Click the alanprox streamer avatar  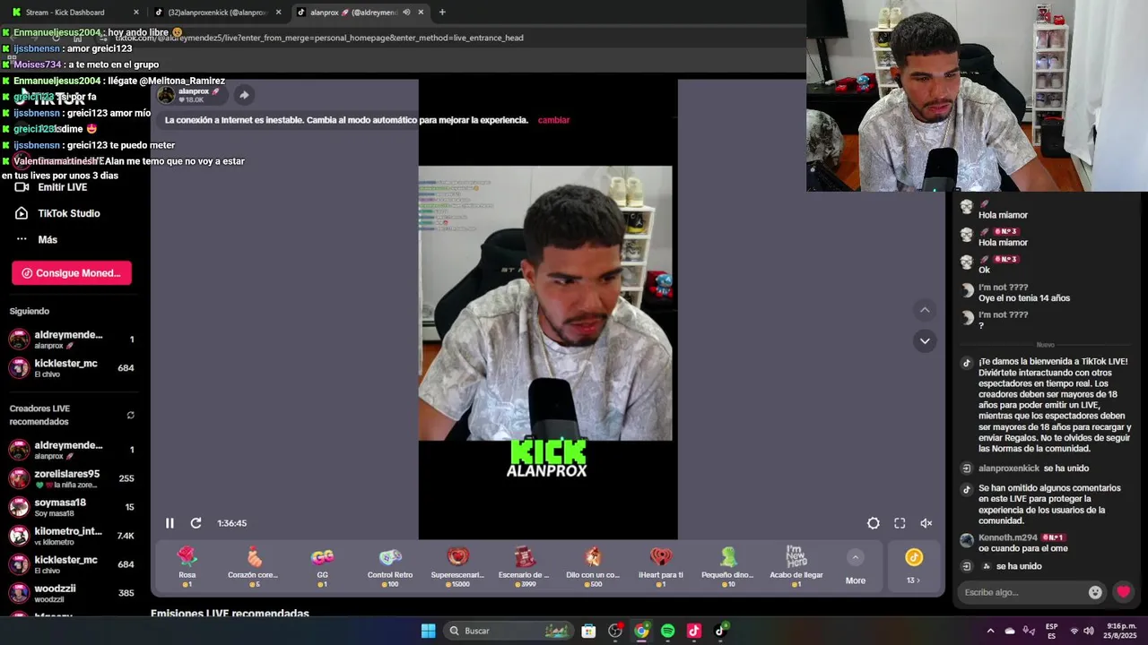tap(166, 95)
